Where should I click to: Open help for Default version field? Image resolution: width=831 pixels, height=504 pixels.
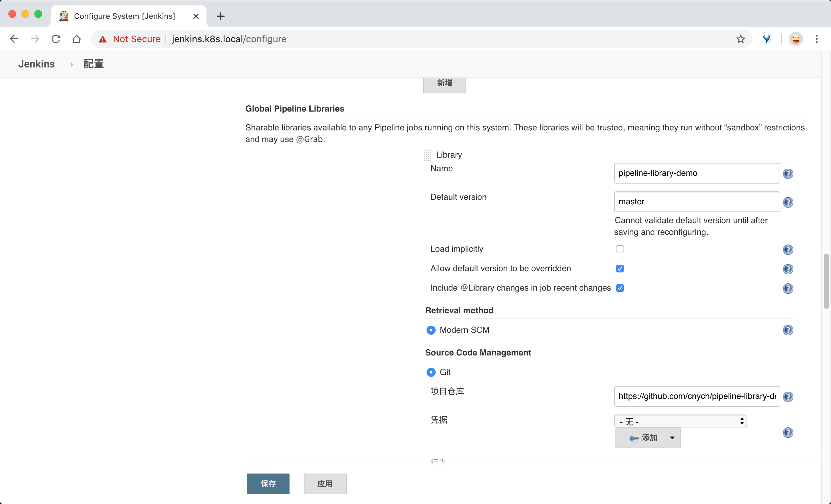(x=788, y=202)
